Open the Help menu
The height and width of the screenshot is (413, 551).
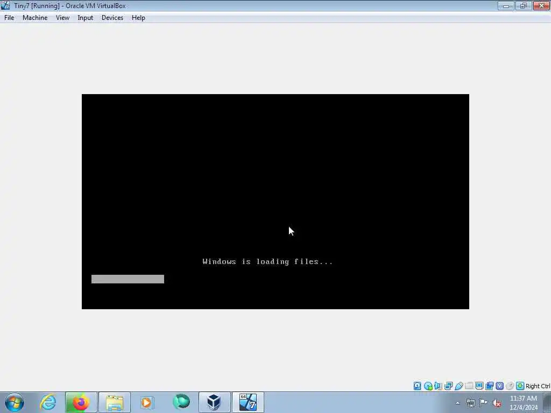(x=138, y=18)
